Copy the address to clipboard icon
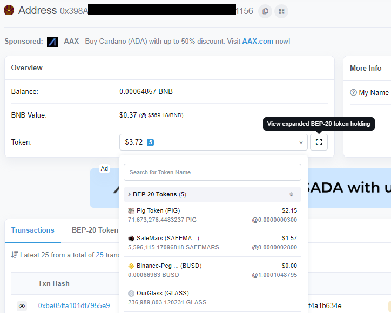 pyautogui.click(x=265, y=11)
